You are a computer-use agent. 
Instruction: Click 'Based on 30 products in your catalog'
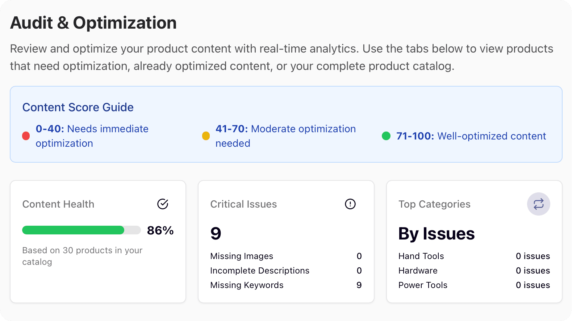point(82,256)
